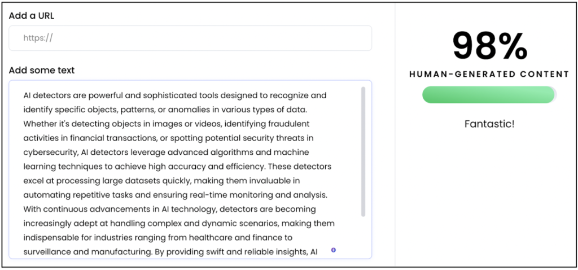Click the 'Fantastic!' result message
This screenshot has height=270, width=578.
(x=489, y=124)
